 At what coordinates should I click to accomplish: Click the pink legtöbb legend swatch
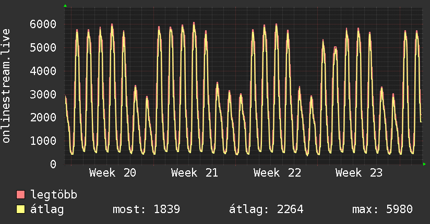[20, 194]
